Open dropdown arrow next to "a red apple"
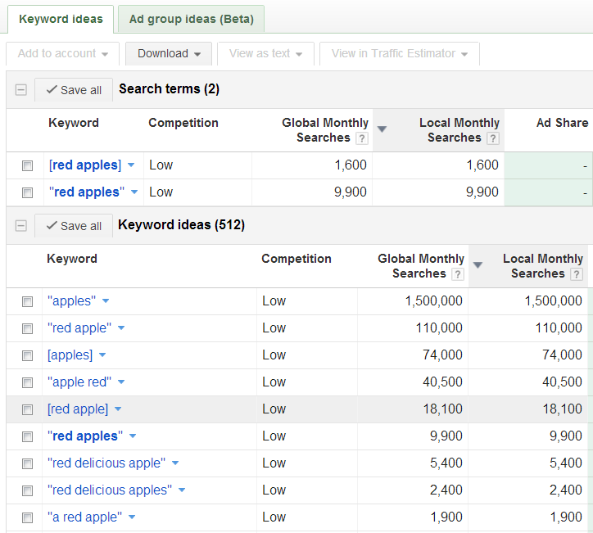The image size is (593, 533). click(132, 517)
